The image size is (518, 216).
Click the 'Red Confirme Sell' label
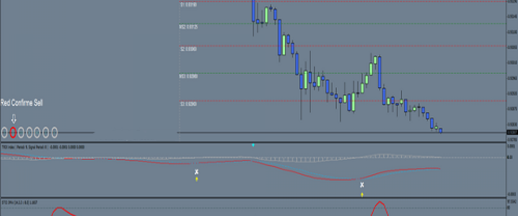pos(22,103)
